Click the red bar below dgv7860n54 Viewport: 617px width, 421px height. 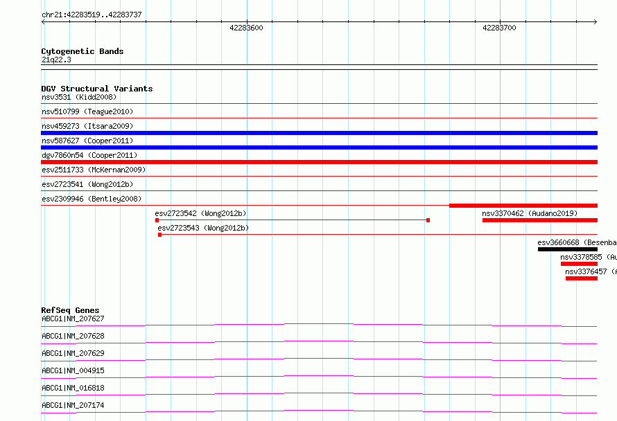(x=319, y=162)
